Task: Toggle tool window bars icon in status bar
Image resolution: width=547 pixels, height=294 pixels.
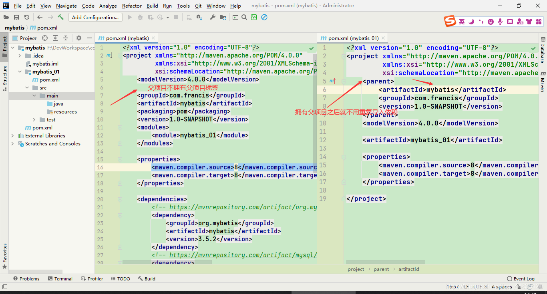Action: [x=4, y=286]
